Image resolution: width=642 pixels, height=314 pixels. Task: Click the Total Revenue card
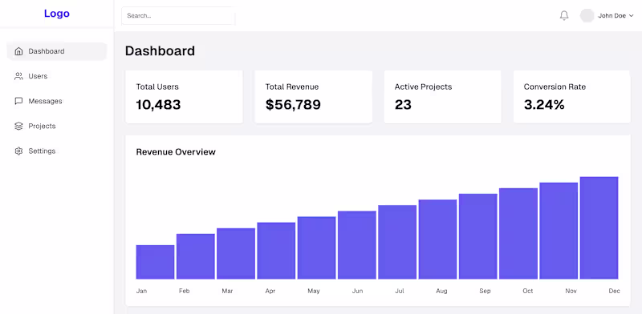coord(313,96)
